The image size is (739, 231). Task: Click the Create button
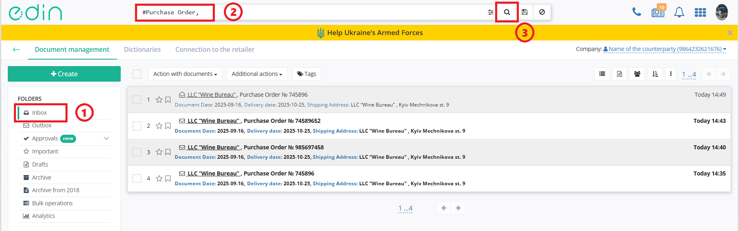tap(64, 74)
